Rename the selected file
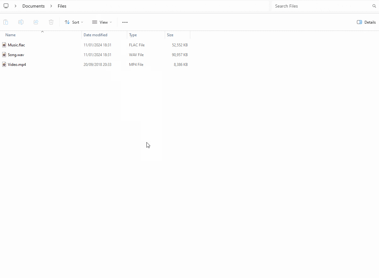Viewport: 379px width, 278px height. [x=21, y=22]
